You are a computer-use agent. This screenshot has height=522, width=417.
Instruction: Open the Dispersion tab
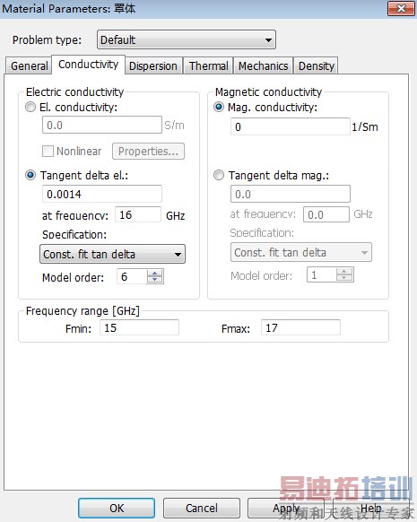(x=153, y=65)
